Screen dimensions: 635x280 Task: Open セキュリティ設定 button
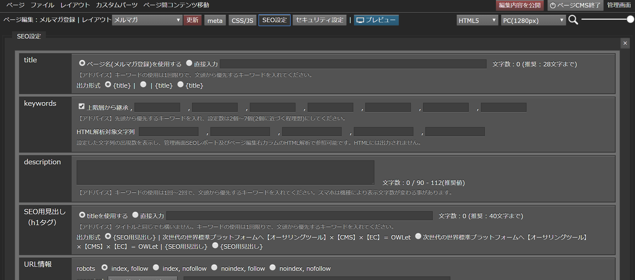(x=320, y=20)
